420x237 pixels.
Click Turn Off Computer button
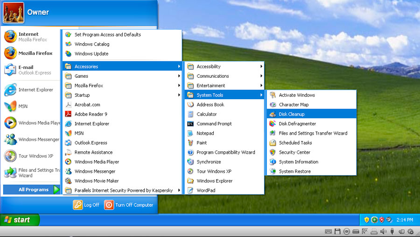coord(129,205)
